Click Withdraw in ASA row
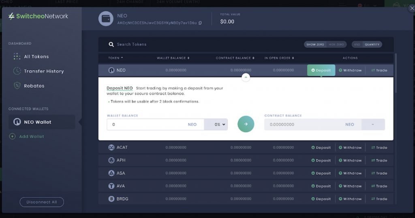Screen dimensions: 415x218 pos(350,173)
